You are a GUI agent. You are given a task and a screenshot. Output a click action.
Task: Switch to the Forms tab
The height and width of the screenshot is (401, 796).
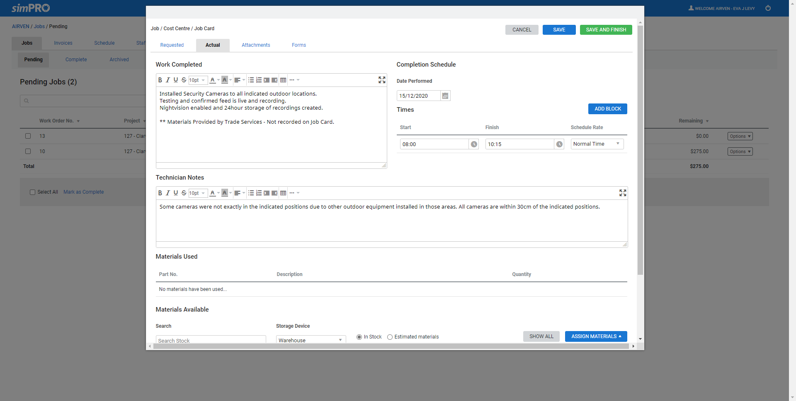pos(299,45)
